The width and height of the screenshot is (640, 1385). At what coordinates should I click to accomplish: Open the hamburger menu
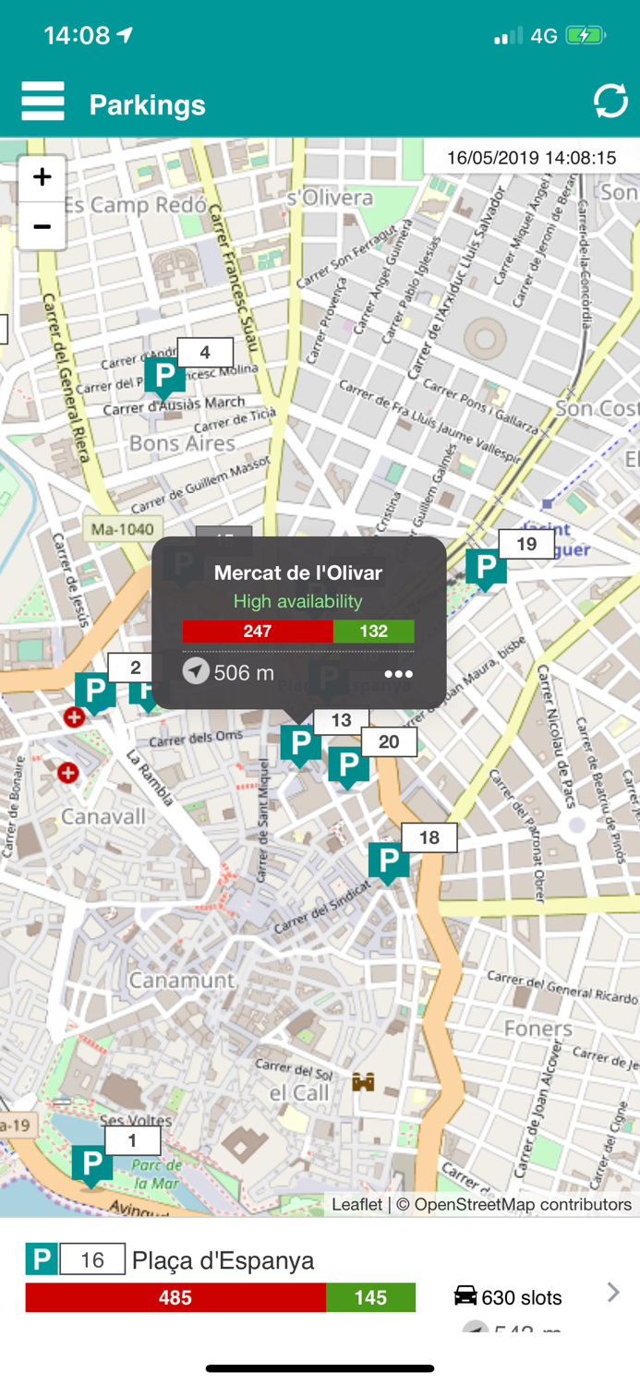pos(42,102)
